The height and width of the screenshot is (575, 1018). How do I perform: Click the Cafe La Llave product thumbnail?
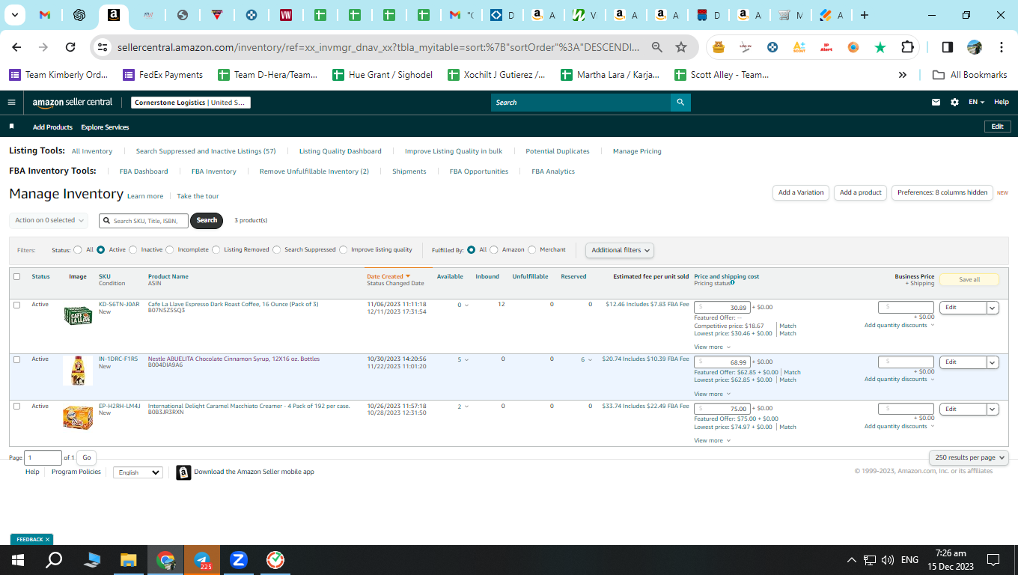coord(78,316)
